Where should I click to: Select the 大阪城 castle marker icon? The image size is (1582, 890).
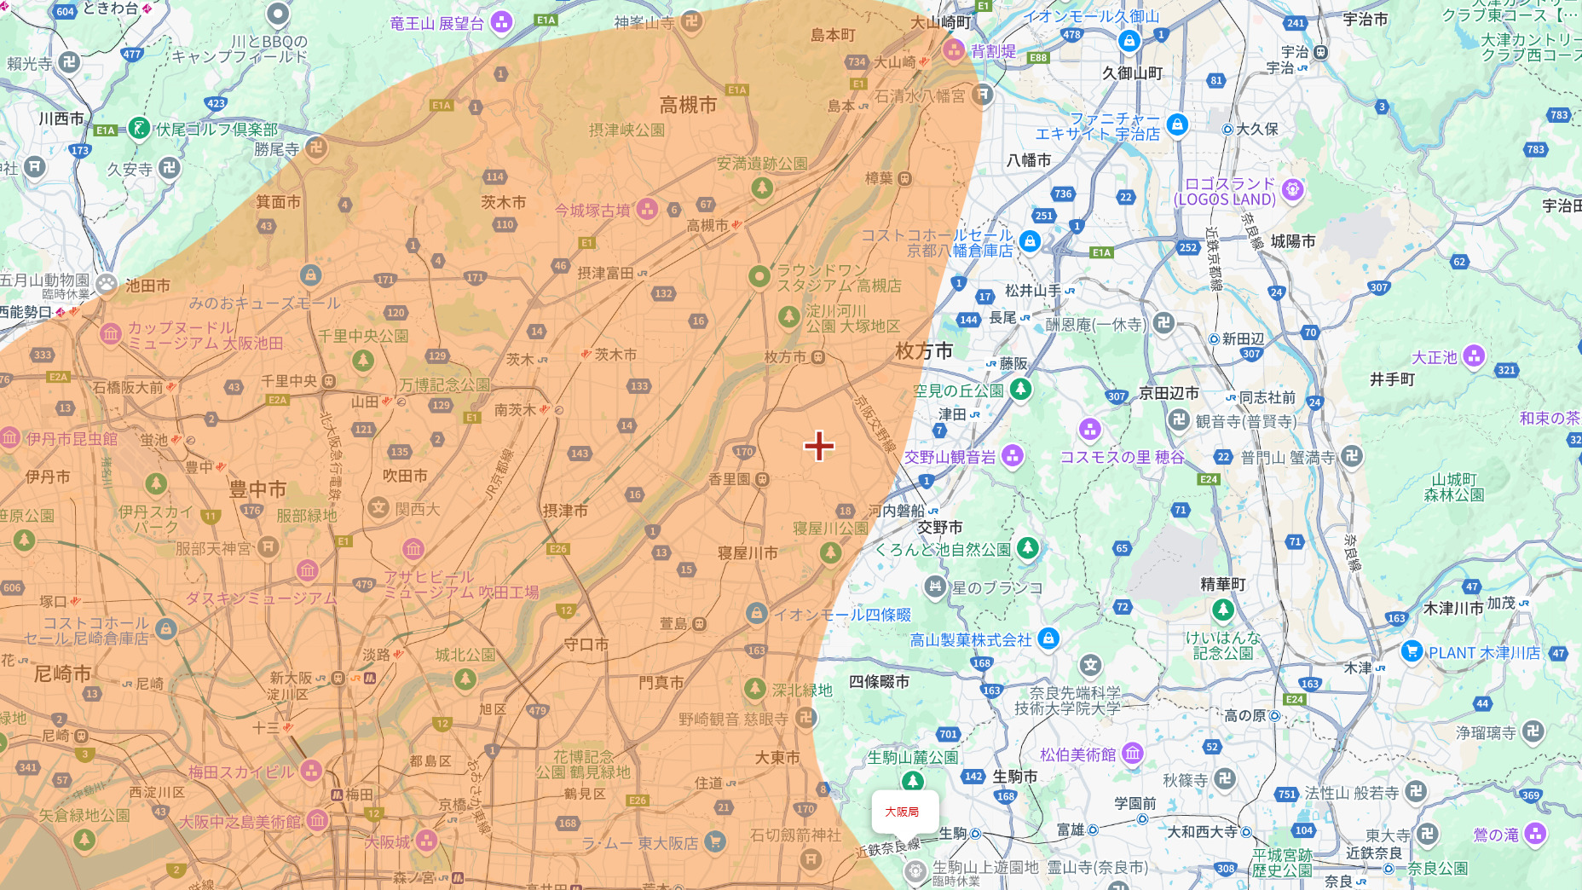point(426,841)
